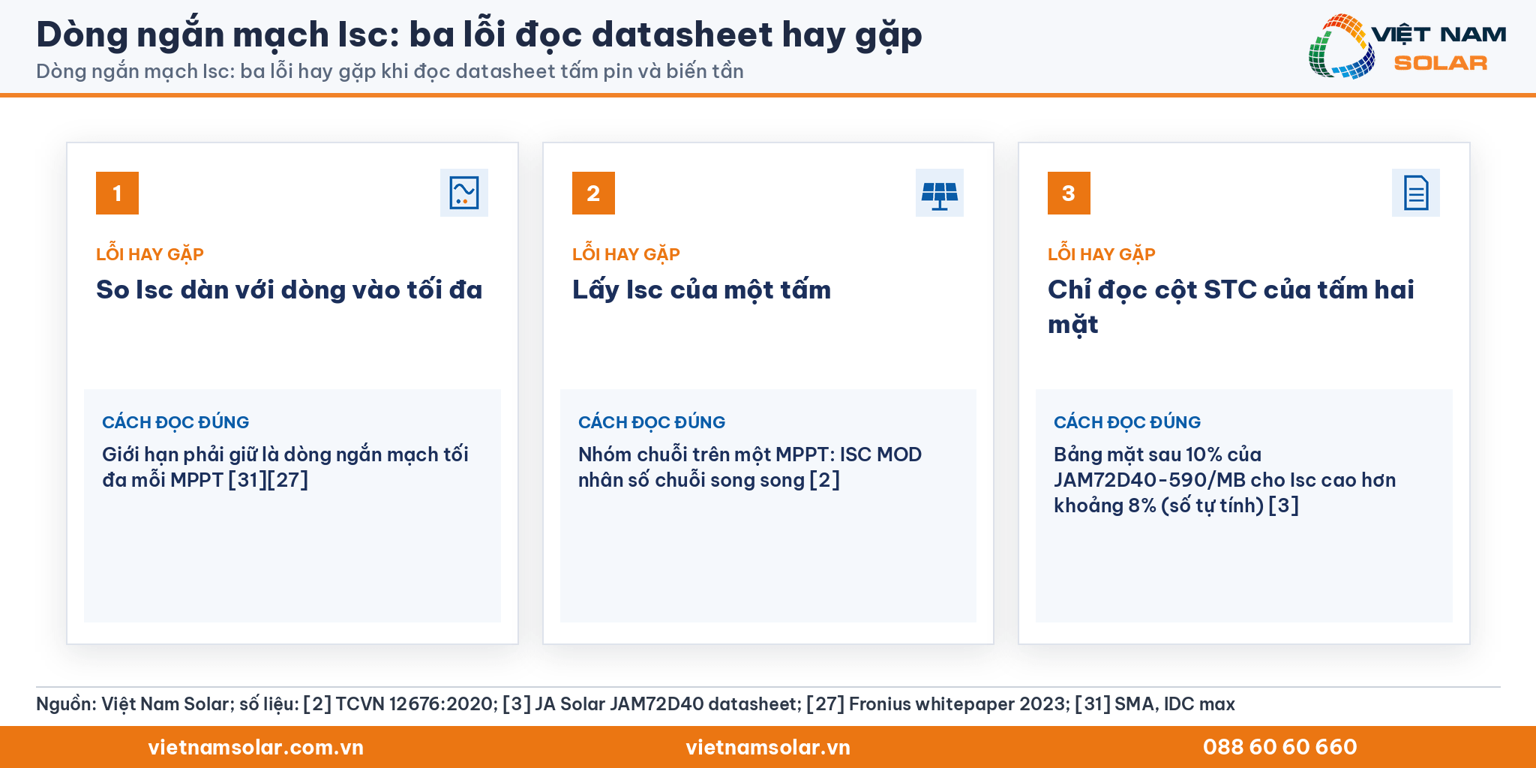Click the orange number 3 badge
The width and height of the screenshot is (1536, 768).
pos(1069,193)
